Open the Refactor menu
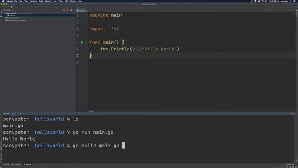Screen dimensions: 298x168 (x=48, y=1)
